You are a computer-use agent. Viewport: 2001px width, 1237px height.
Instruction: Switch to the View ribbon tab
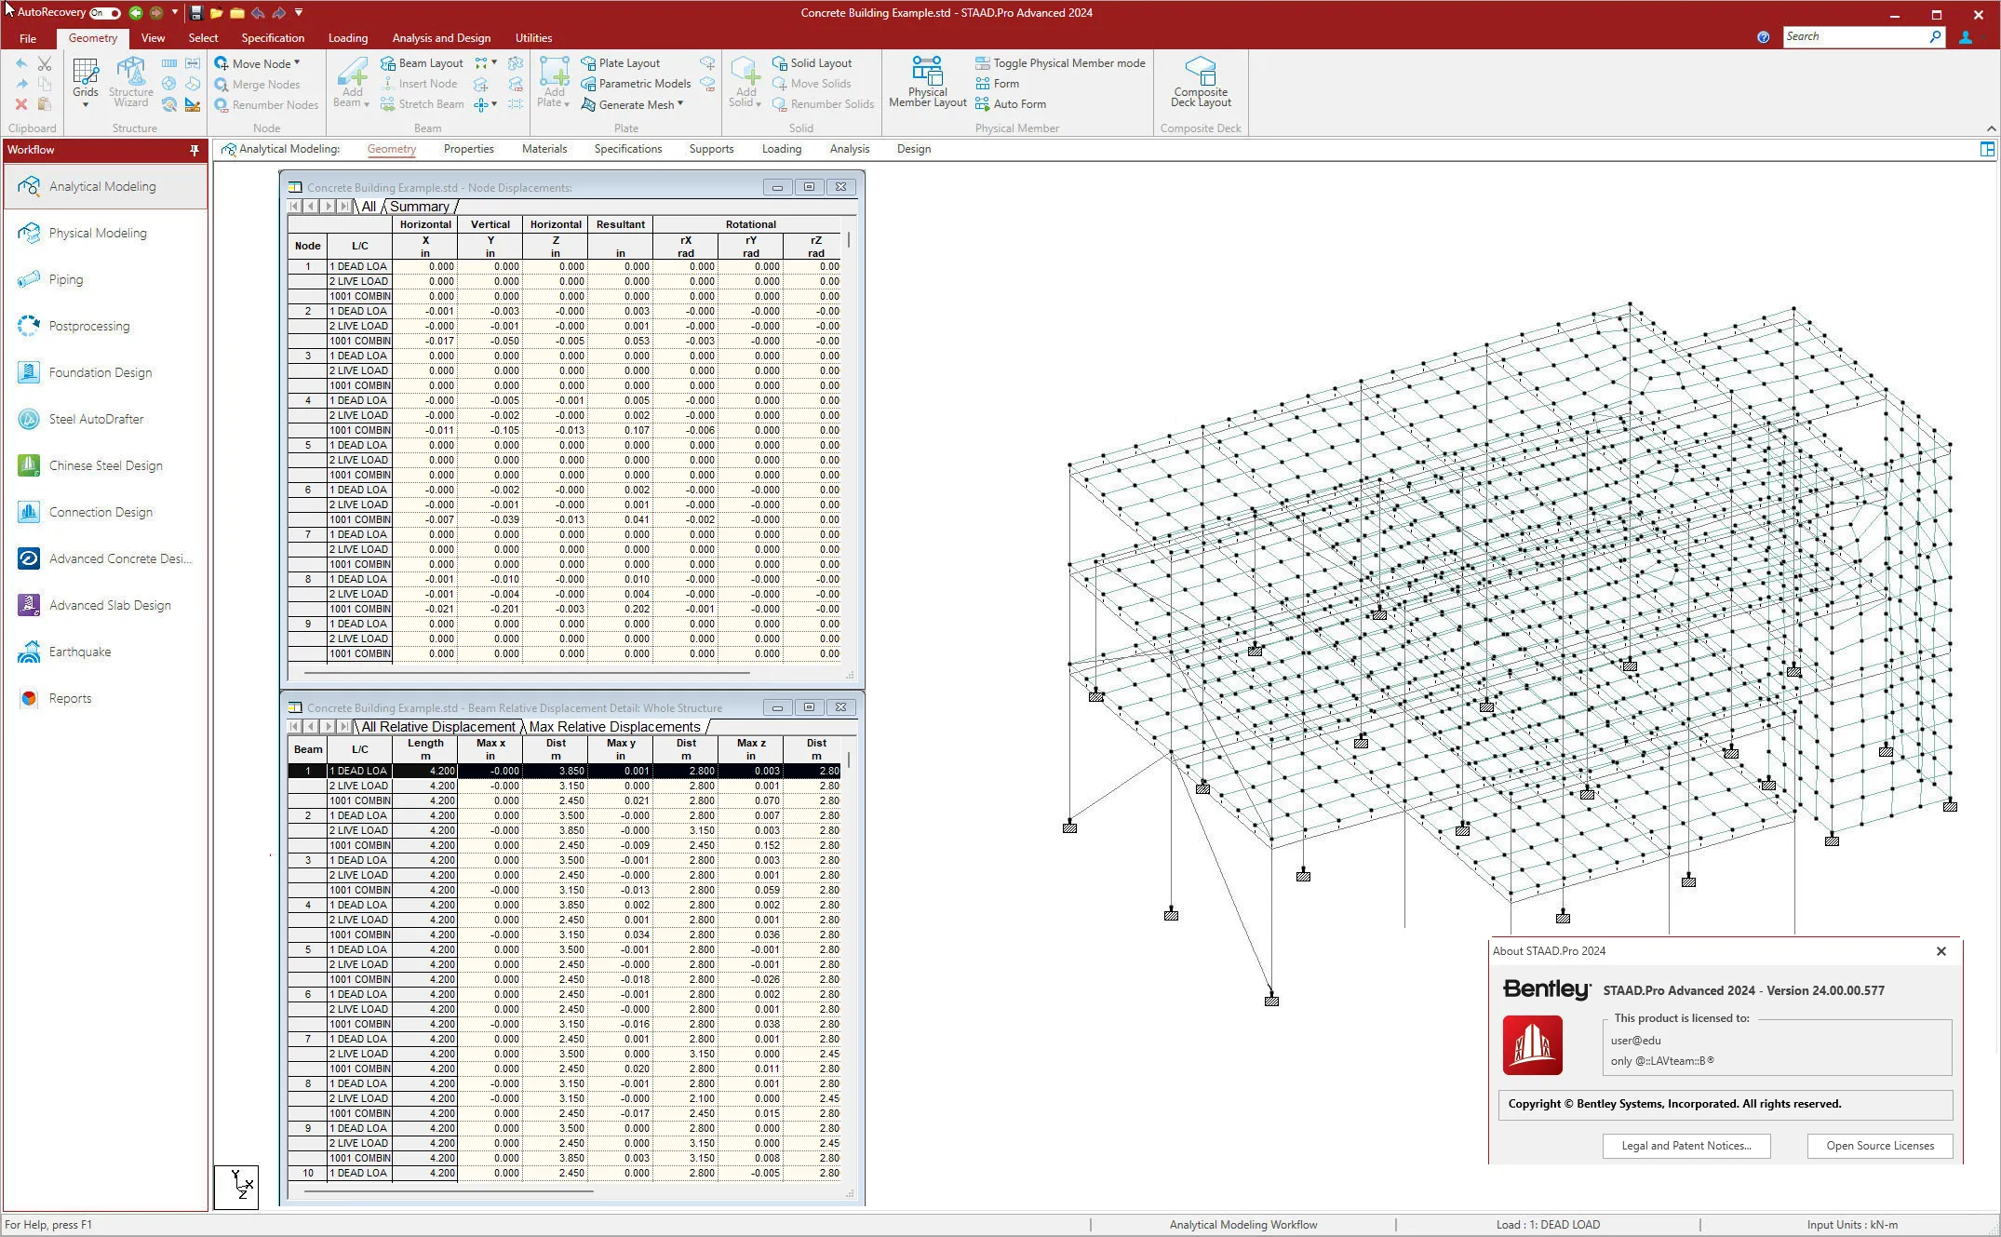[x=153, y=38]
